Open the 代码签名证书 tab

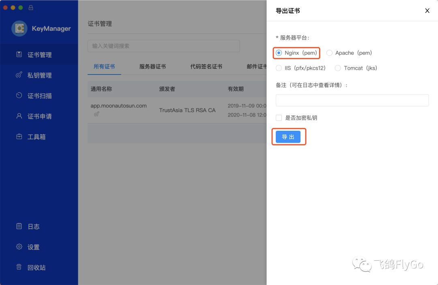click(x=206, y=67)
